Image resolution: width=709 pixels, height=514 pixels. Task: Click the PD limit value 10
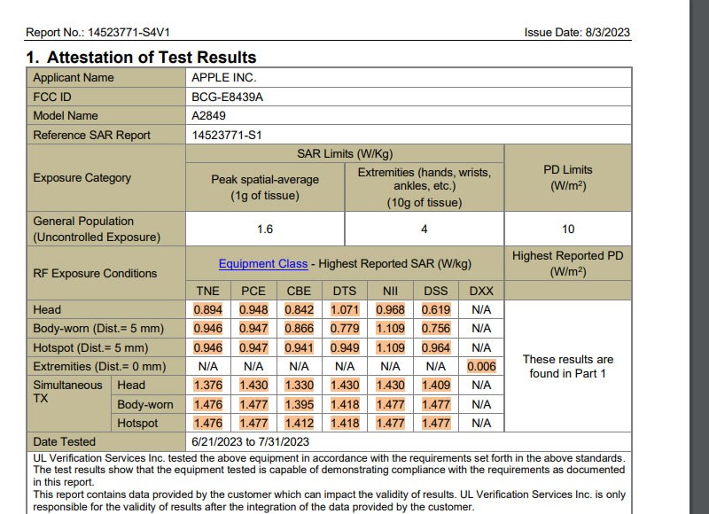click(x=567, y=230)
